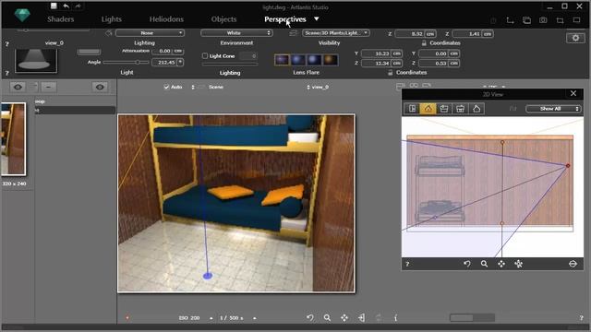591x332 pixels.
Task: Open the Visibility scene dropdown
Action: click(x=336, y=33)
